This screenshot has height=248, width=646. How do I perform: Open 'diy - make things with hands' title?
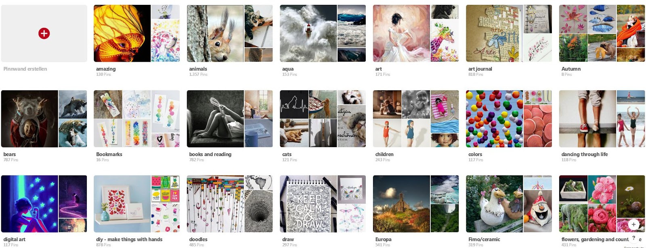(129, 239)
